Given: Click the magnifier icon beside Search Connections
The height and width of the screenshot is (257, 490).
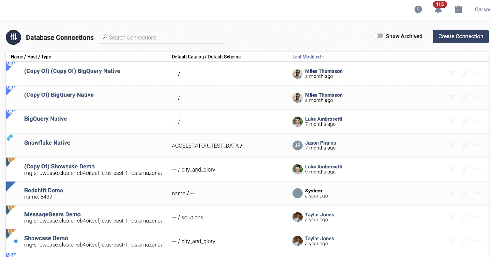Looking at the screenshot, I should coord(105,37).
